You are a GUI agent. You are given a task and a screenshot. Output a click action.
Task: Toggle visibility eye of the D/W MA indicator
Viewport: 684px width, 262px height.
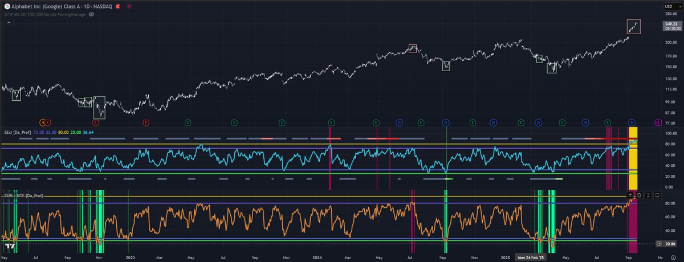91,14
